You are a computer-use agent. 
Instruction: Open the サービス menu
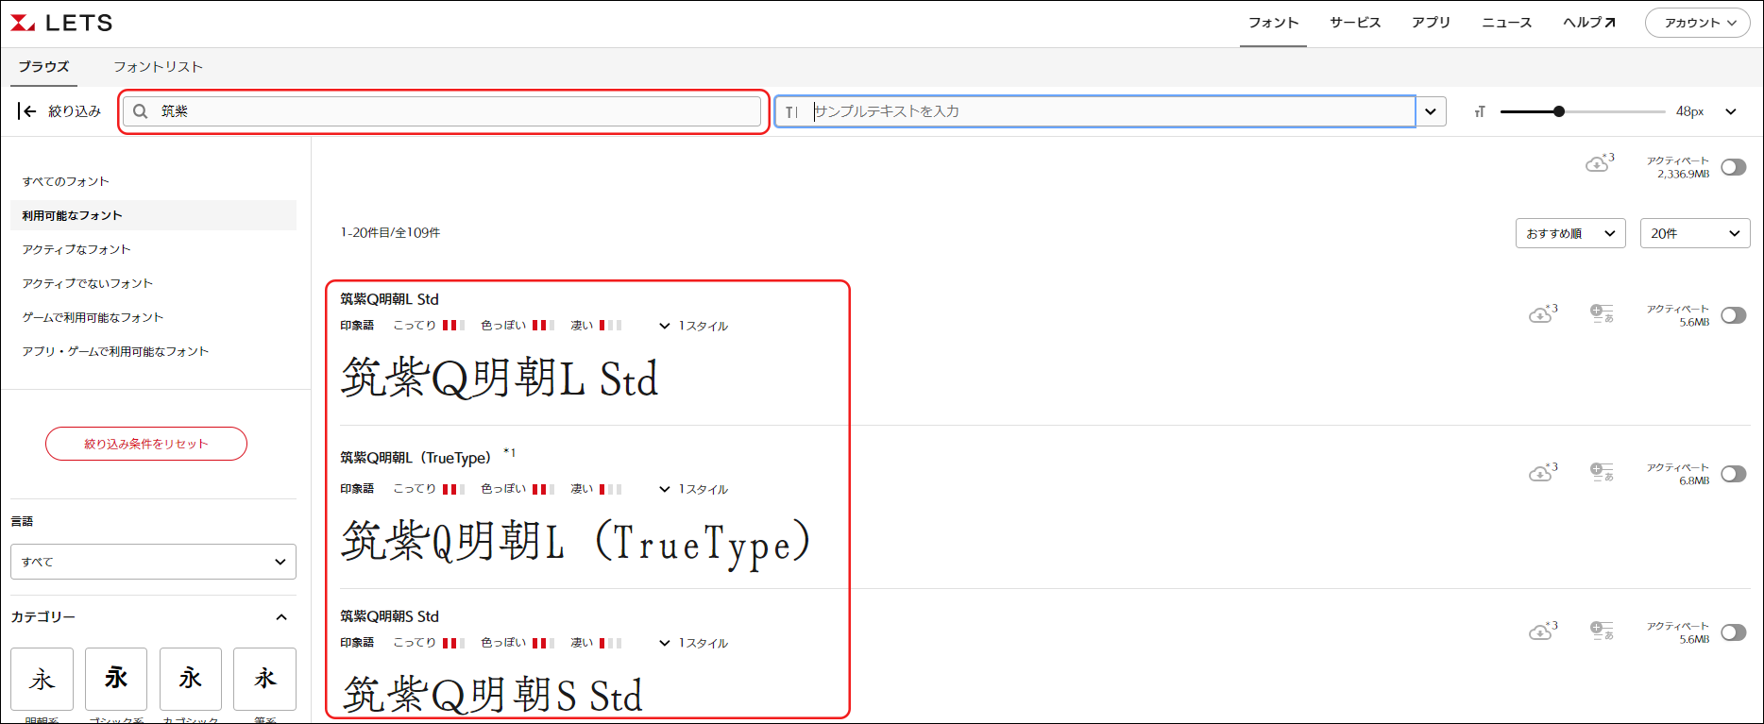[1355, 23]
